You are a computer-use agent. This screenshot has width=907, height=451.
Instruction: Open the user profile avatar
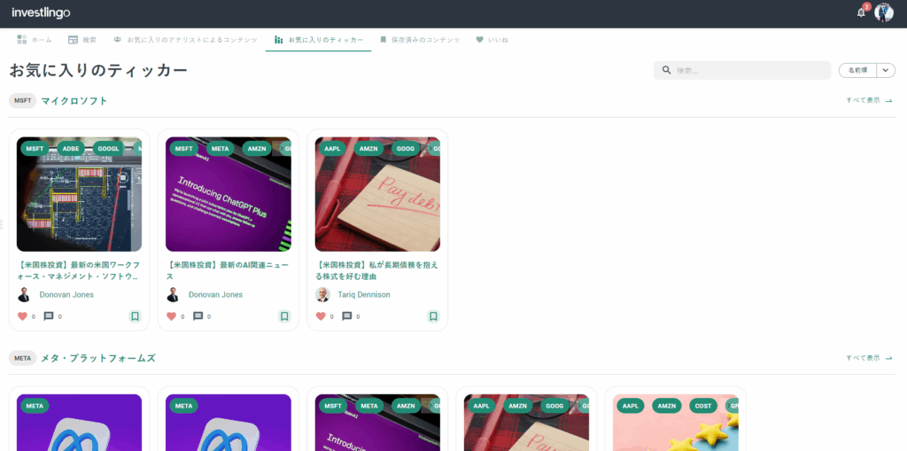tap(884, 12)
